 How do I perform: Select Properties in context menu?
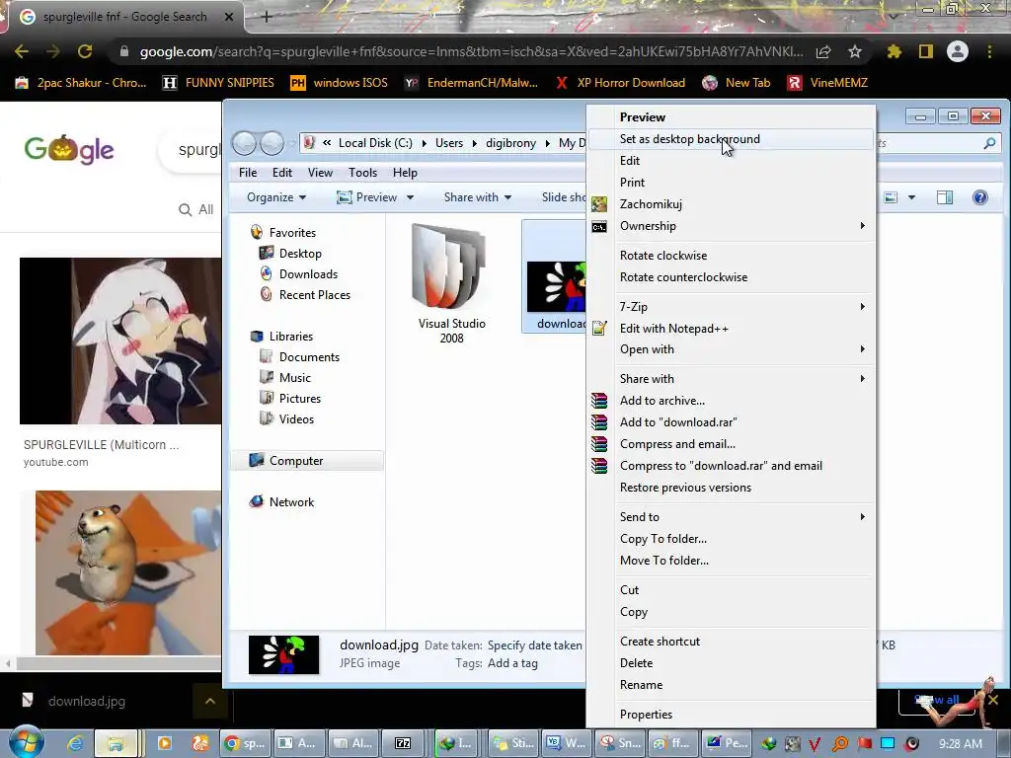[x=732, y=715]
